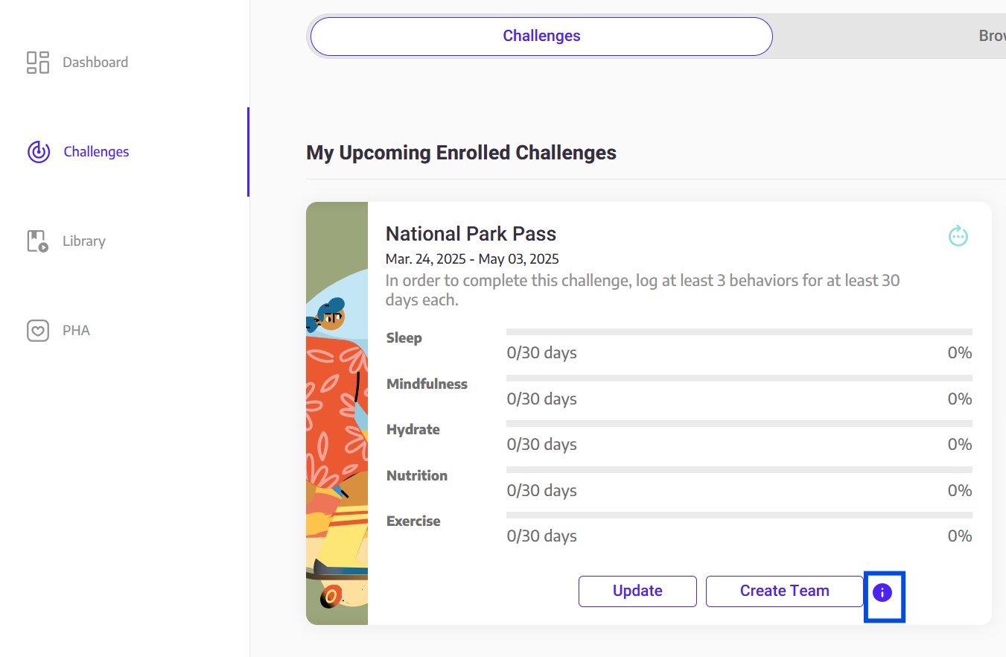
Task: Open Dashboard from the sidebar menu
Action: pos(95,63)
